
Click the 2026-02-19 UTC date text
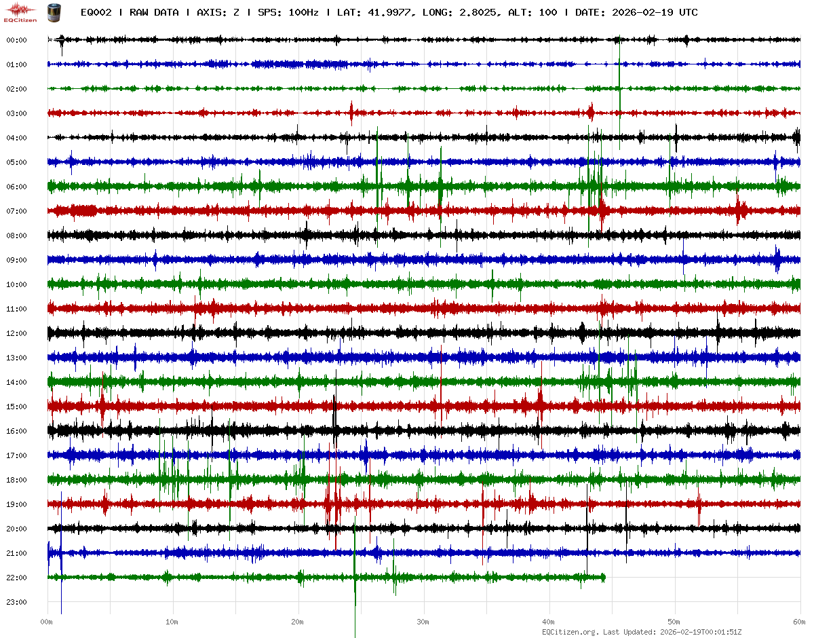tap(654, 12)
